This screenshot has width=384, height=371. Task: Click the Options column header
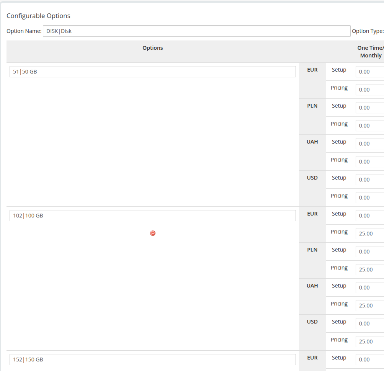tap(153, 48)
